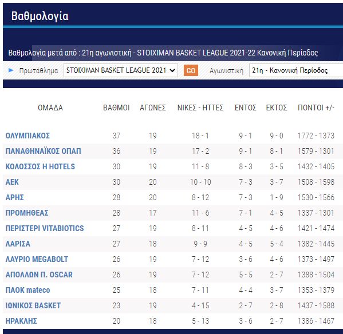Click the ΛΑΥΡΙΟ MEGABOLT team name
This screenshot has height=334, width=343.
pos(37,259)
